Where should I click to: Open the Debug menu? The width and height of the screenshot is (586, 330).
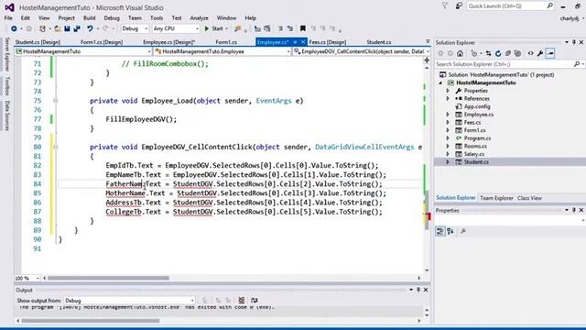[112, 18]
